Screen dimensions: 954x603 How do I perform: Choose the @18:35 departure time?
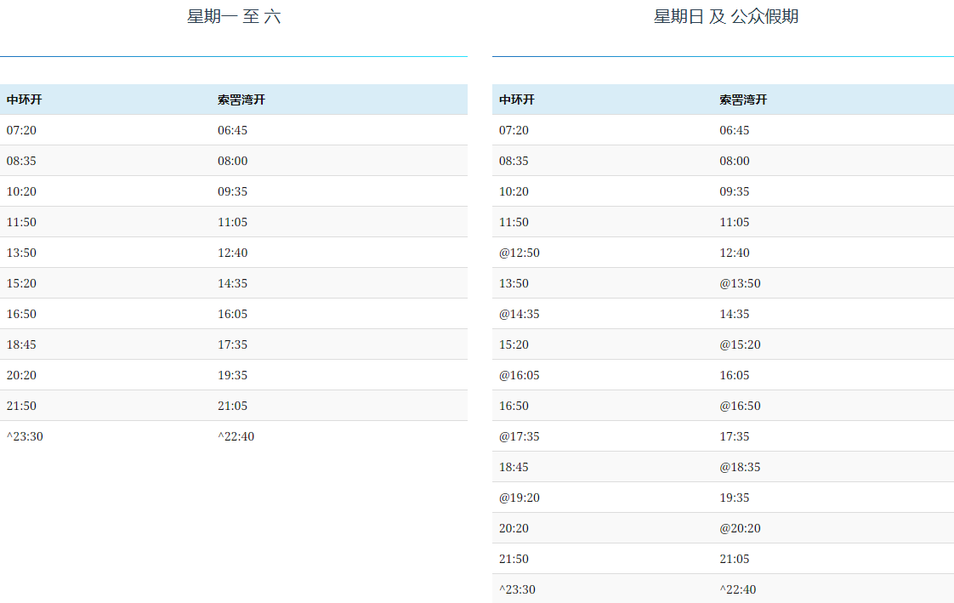740,467
